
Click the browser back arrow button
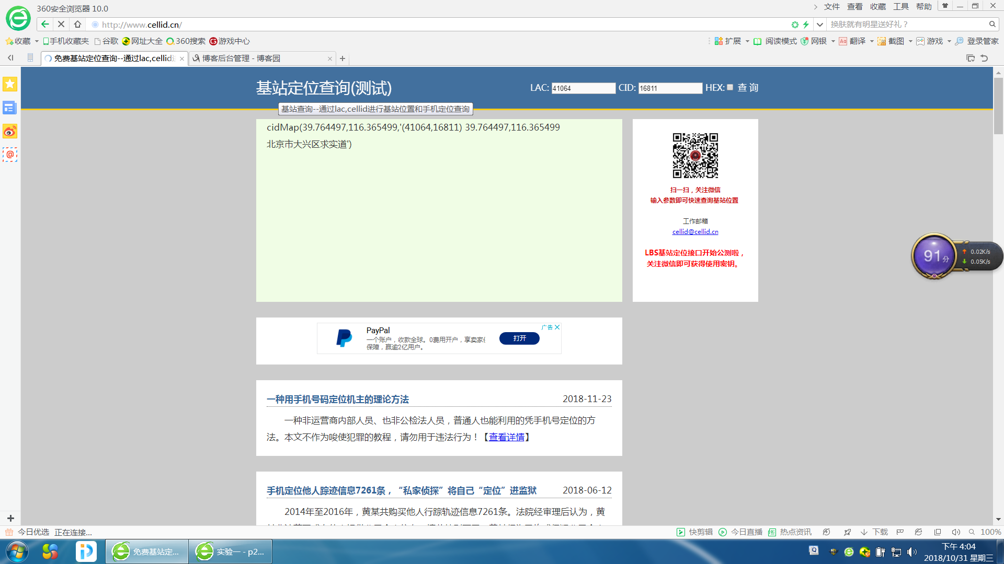coord(45,24)
